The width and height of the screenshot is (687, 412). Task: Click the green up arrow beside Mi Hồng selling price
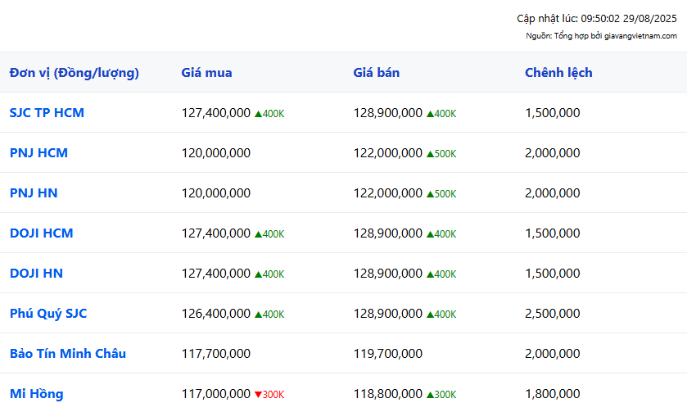click(x=430, y=395)
